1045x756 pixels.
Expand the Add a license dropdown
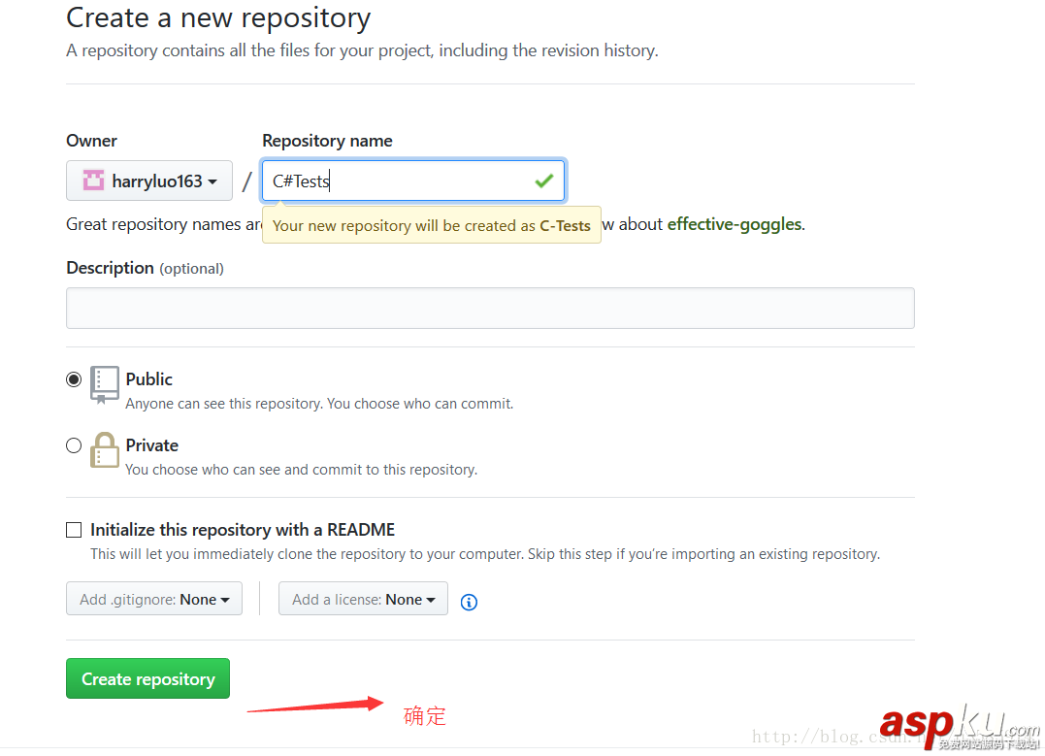[x=363, y=599]
